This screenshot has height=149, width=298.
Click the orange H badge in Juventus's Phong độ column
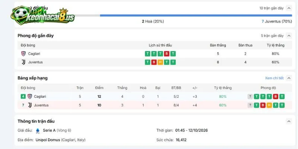click(x=269, y=105)
